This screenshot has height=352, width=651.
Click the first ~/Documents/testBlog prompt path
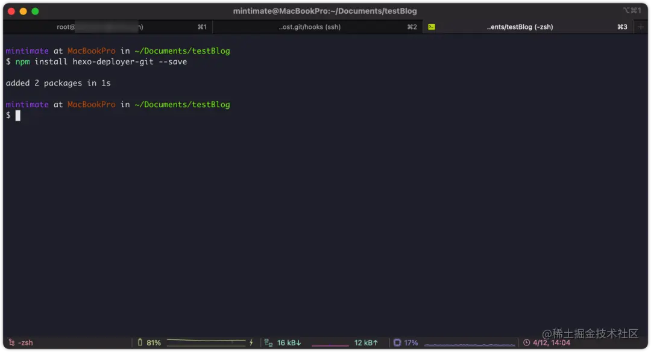click(182, 51)
